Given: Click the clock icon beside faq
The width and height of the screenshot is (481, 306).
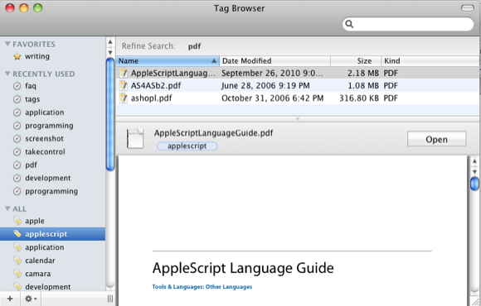Looking at the screenshot, I should click(x=17, y=86).
